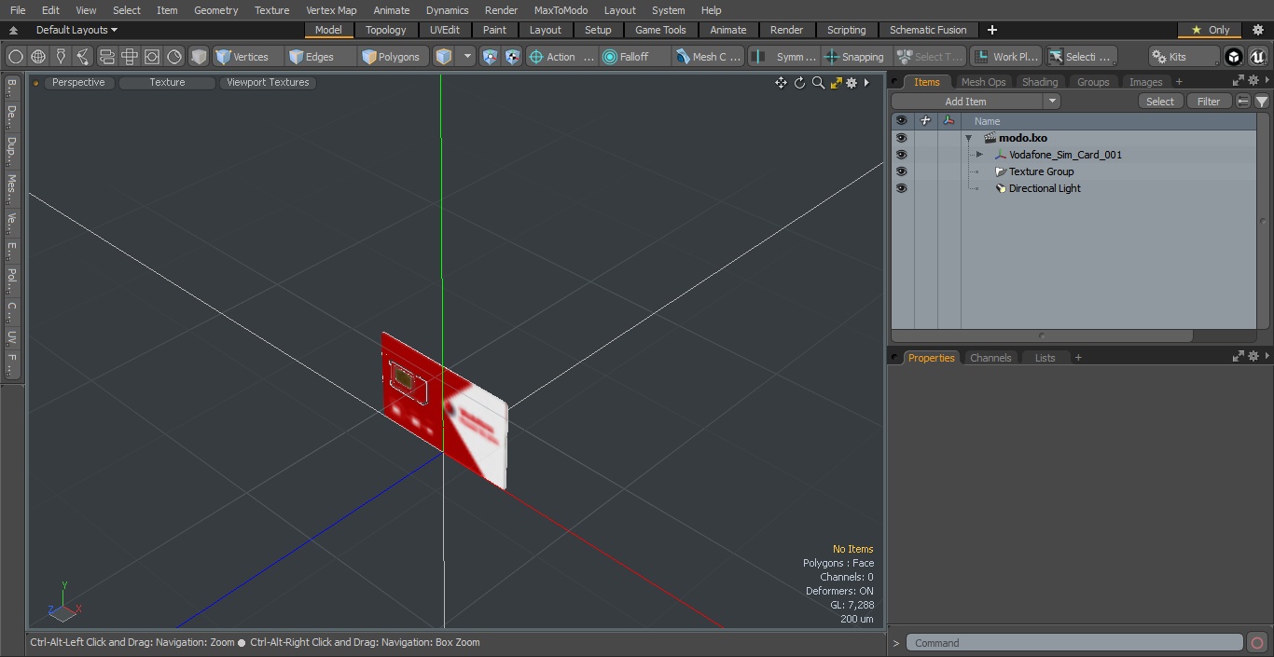Viewport: 1274px width, 657px height.
Task: Open the Mesh Constraint button
Action: coord(708,57)
